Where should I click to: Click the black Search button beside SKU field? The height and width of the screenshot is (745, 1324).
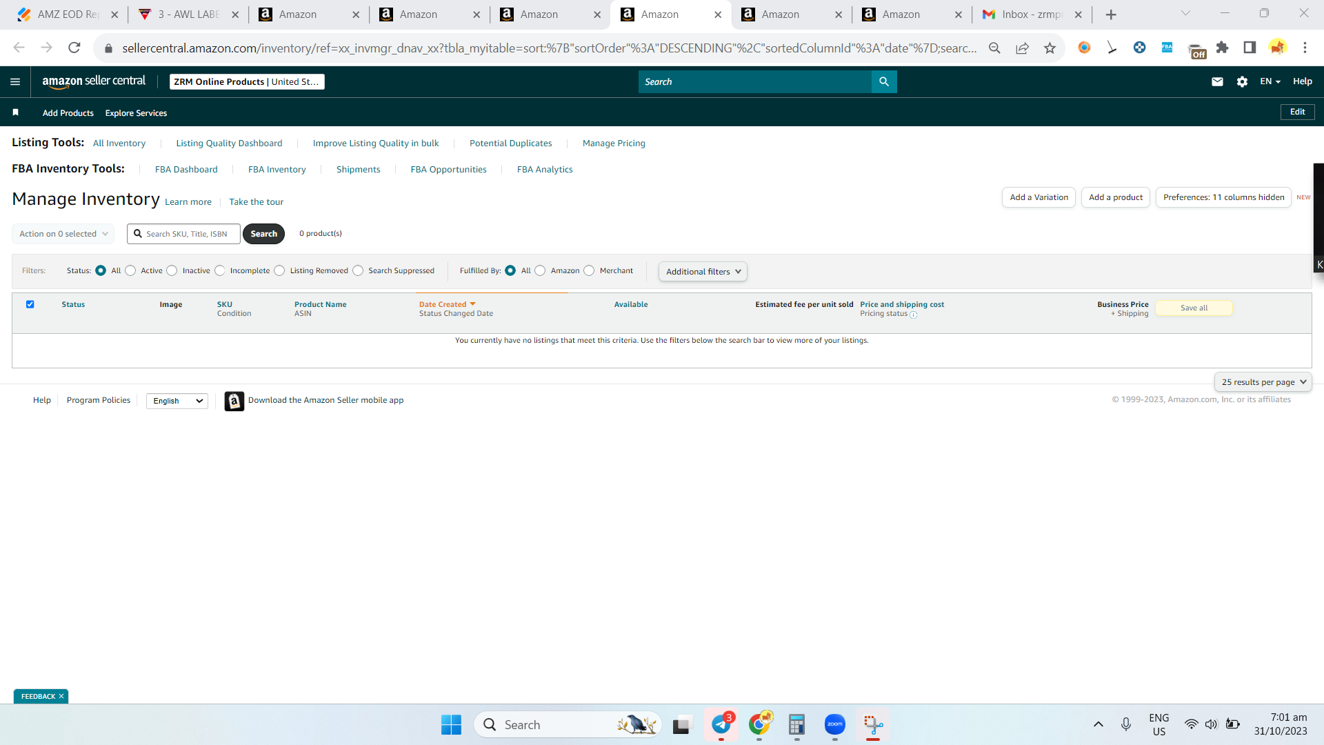pos(263,234)
